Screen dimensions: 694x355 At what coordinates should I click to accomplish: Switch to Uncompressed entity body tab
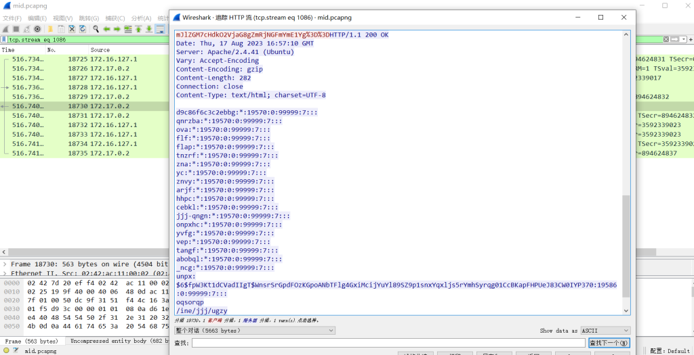pos(119,341)
